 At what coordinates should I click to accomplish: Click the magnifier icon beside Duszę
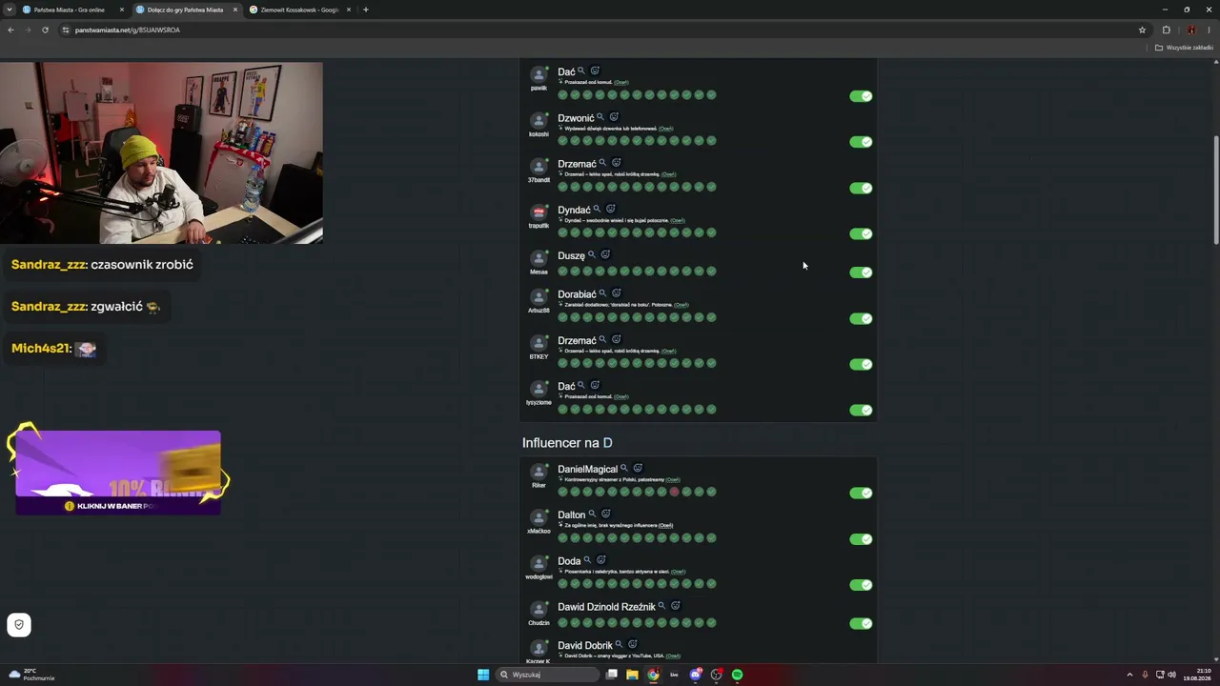[x=592, y=254]
